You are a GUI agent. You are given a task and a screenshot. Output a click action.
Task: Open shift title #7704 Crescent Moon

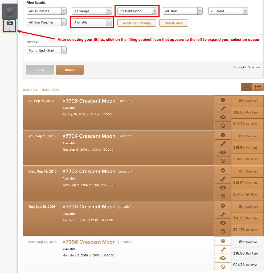pyautogui.click(x=89, y=136)
